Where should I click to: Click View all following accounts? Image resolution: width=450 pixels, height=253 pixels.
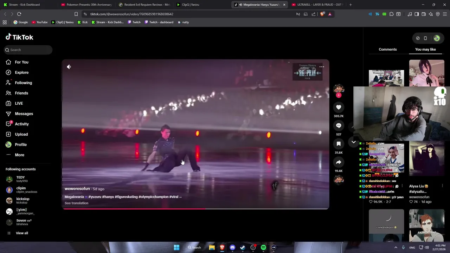pos(18,233)
